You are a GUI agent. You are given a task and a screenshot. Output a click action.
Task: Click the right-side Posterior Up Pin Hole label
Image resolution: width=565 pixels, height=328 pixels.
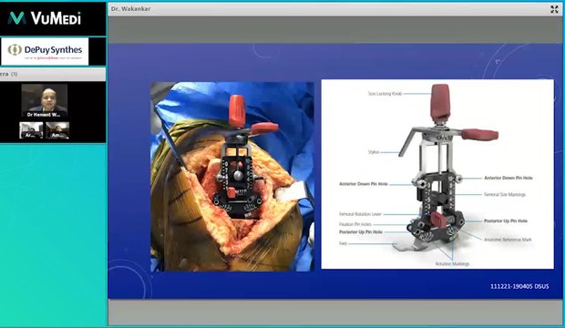[506, 221]
